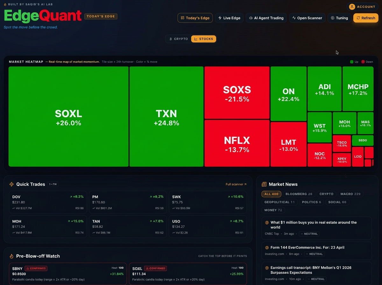
Task: Switch market toggle to Crypto
Action: (x=178, y=39)
